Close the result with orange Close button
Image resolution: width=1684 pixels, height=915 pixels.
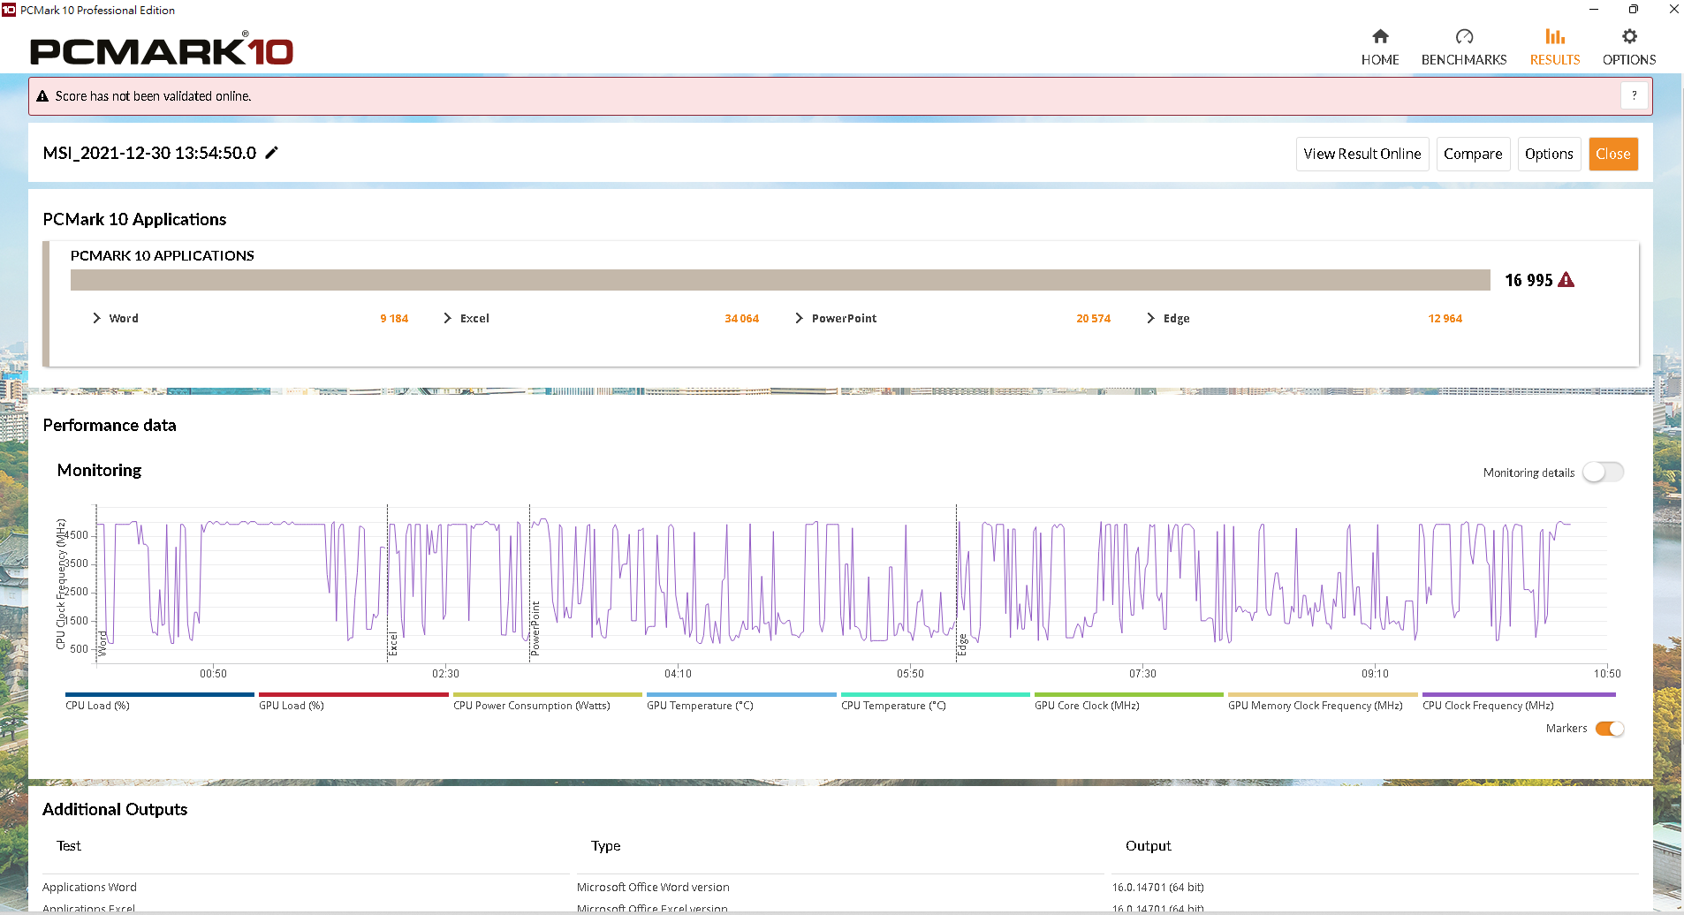(1613, 154)
